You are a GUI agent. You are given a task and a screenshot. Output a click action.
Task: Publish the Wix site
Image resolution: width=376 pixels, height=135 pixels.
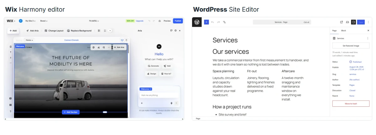pos(178,21)
